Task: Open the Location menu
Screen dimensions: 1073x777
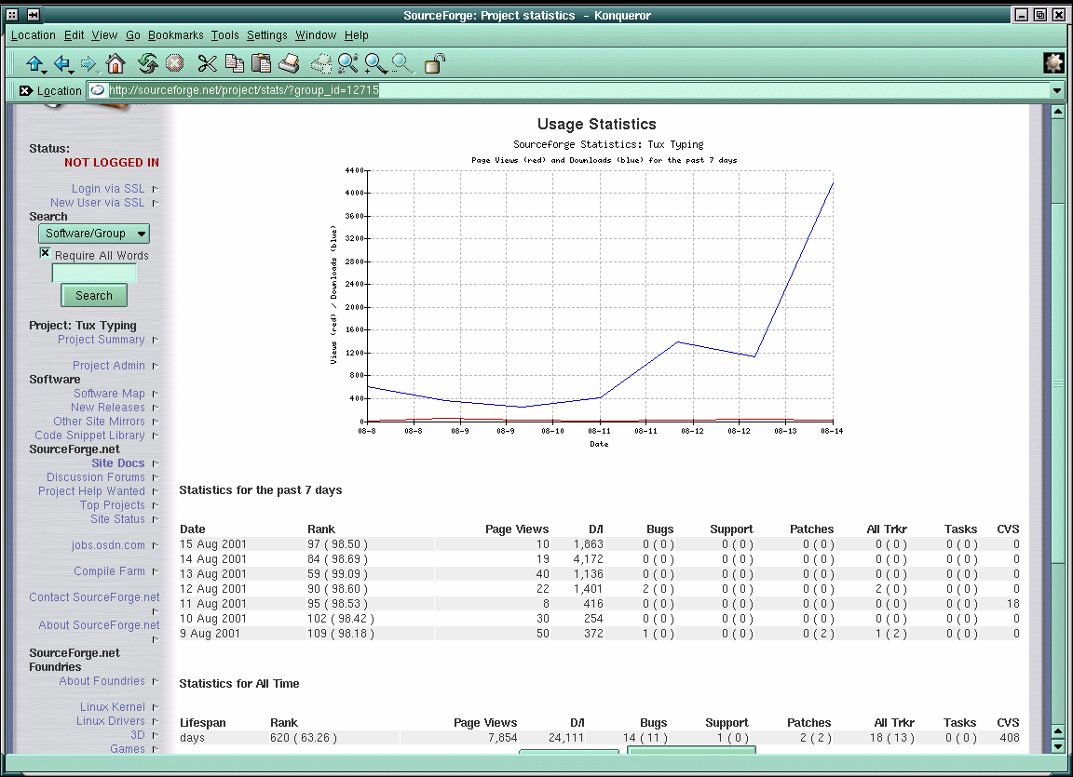Action: coord(33,35)
